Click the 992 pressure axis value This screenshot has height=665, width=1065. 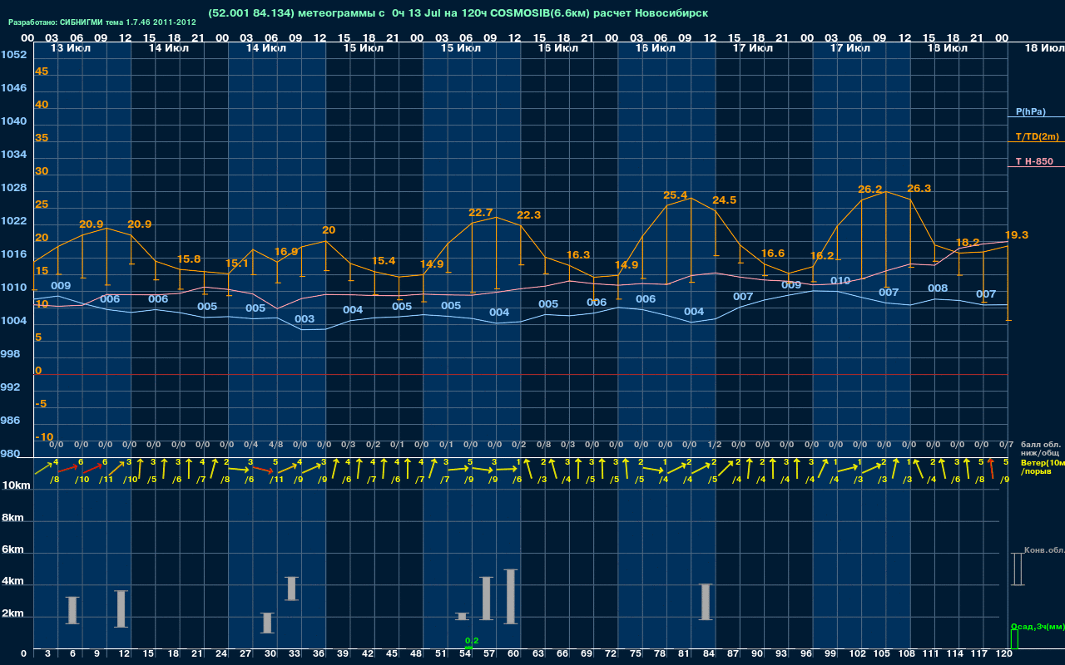(x=11, y=387)
